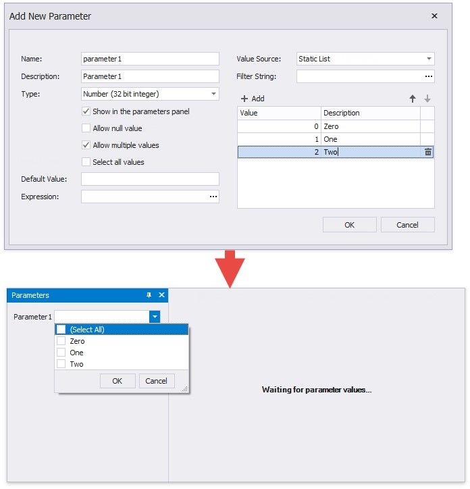Click the move up arrow above the values list
Screen dimensions: 470x489
pyautogui.click(x=413, y=99)
